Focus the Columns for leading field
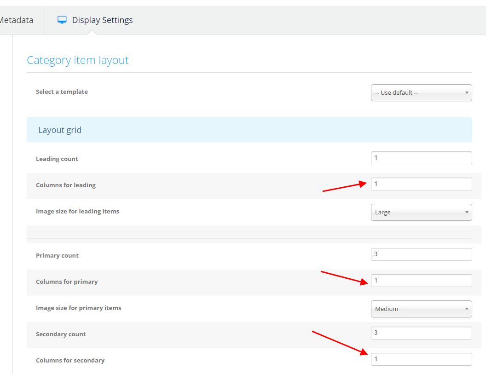Image resolution: width=486 pixels, height=374 pixels. [421, 184]
